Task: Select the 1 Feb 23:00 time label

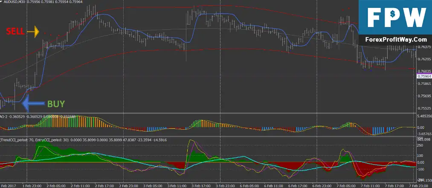Action: pyautogui.click(x=32, y=186)
